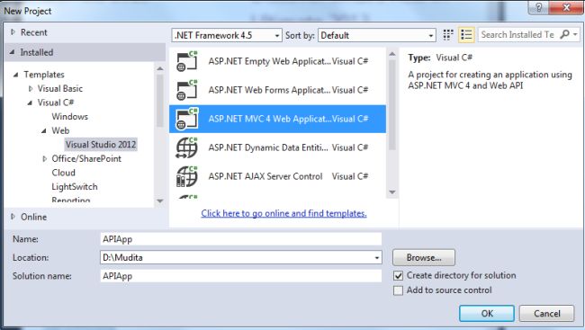585x330 pixels.
Task: Expand the Visual Basic tree node
Action: click(x=31, y=88)
